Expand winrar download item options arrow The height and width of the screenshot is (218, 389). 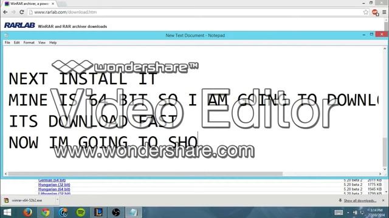tap(57, 200)
